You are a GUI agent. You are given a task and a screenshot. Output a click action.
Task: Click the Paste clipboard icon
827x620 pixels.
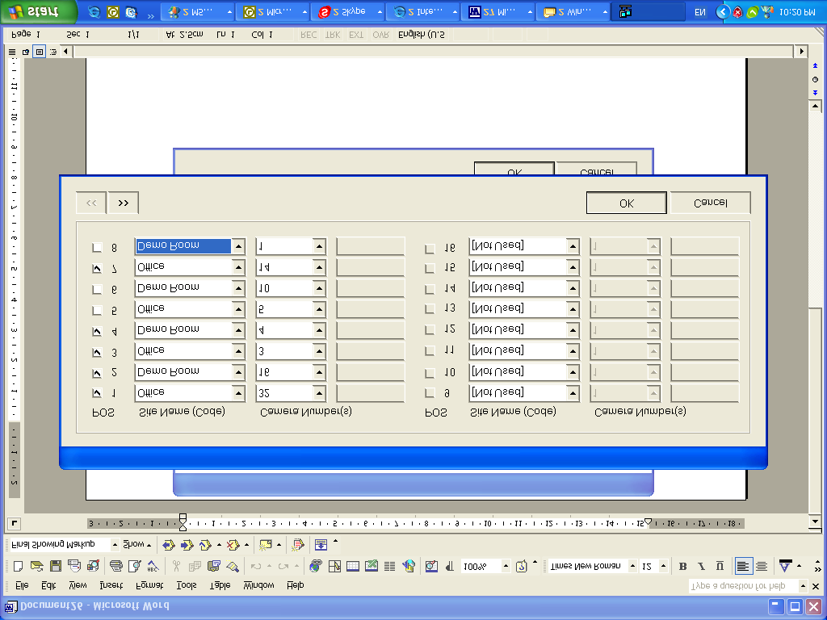pos(213,566)
